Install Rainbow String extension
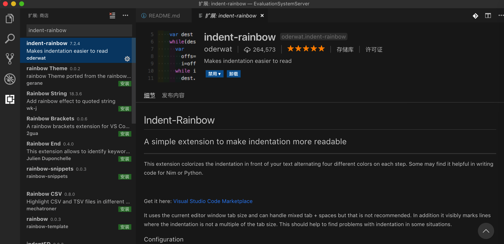This screenshot has height=244, width=504. pyautogui.click(x=125, y=109)
